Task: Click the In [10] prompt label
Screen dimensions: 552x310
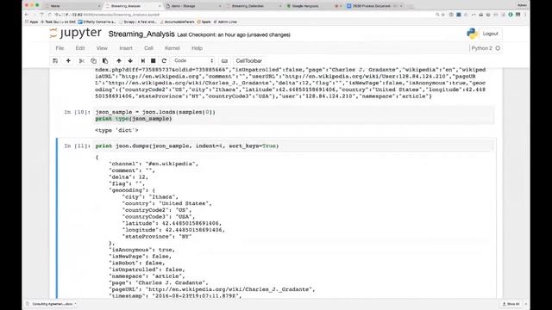Action: [78, 112]
